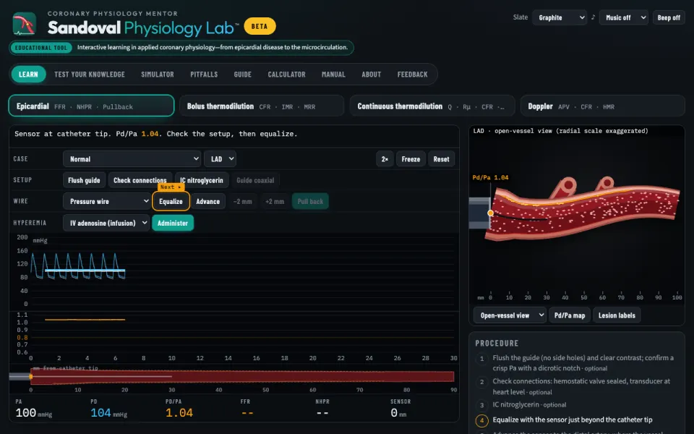Open the IV adenosine (infusion) dropdown
The height and width of the screenshot is (434, 694).
click(106, 223)
